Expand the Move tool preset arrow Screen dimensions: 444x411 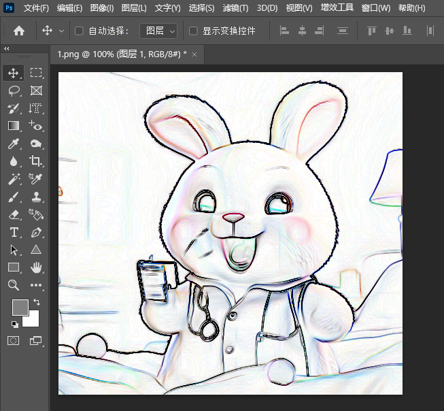[61, 31]
